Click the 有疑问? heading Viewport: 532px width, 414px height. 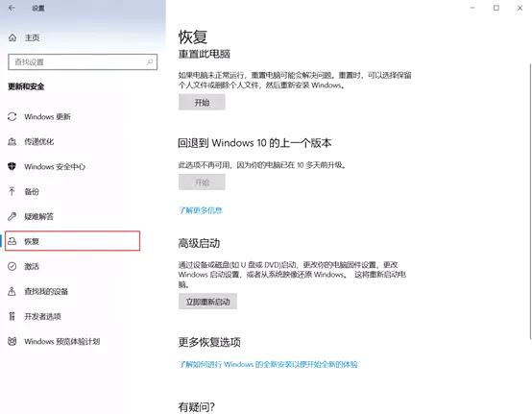coord(197,407)
